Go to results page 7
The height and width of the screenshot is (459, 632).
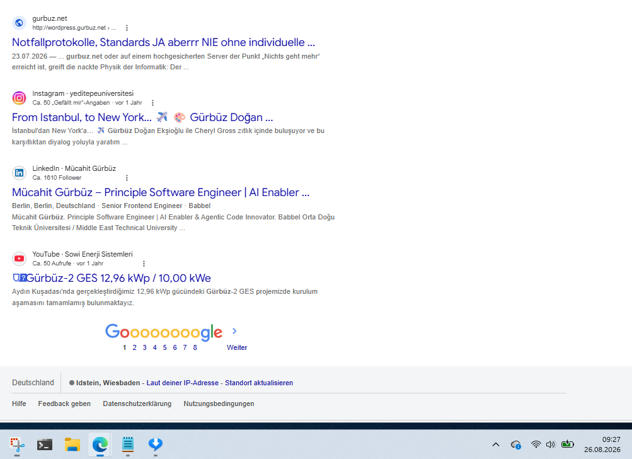185,347
